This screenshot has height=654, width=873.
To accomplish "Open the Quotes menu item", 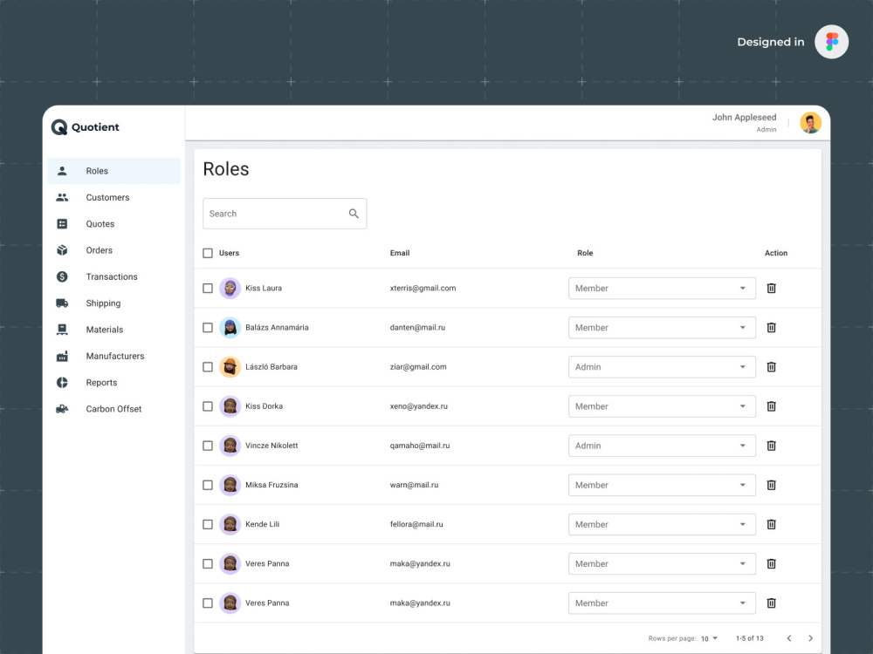I will point(113,223).
